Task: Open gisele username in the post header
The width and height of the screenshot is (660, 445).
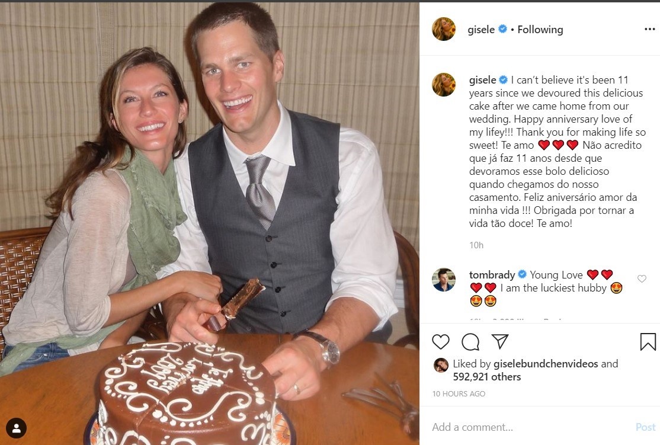Action: [482, 29]
